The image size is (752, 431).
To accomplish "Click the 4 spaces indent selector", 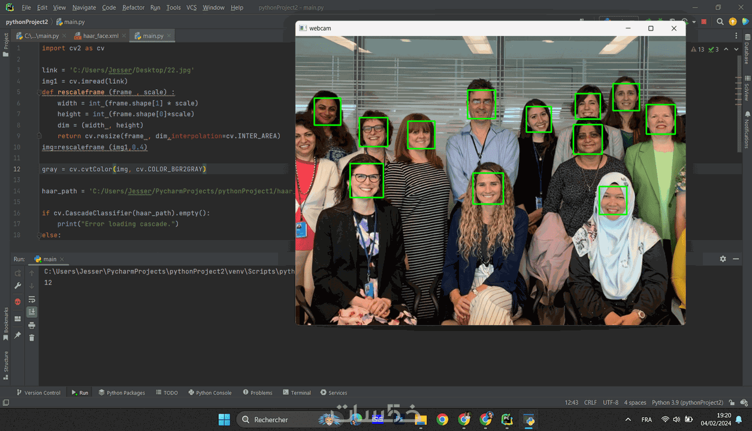I will [x=635, y=402].
